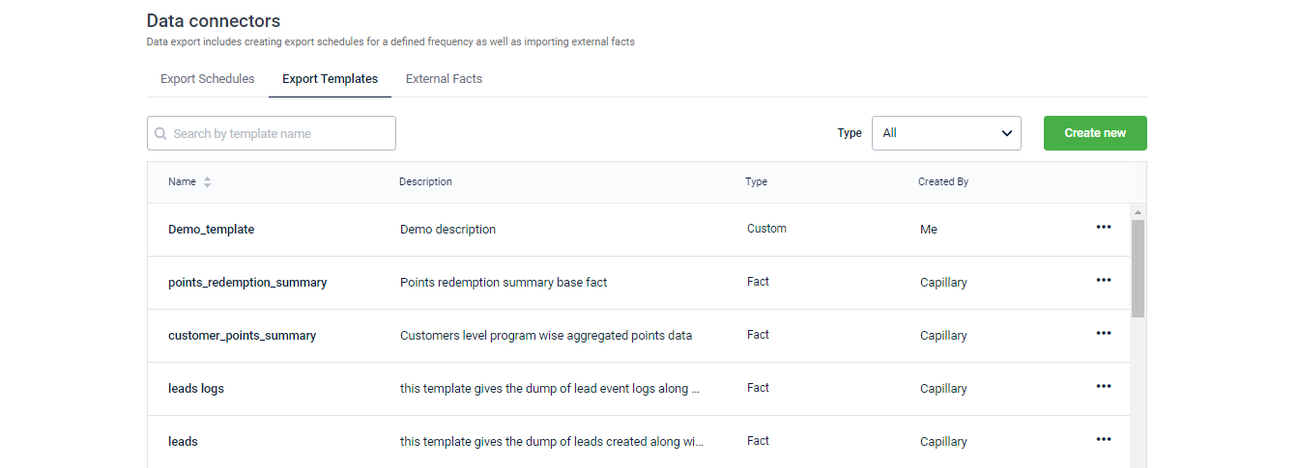
Task: Open more options for leads logs row
Action: pos(1103,387)
